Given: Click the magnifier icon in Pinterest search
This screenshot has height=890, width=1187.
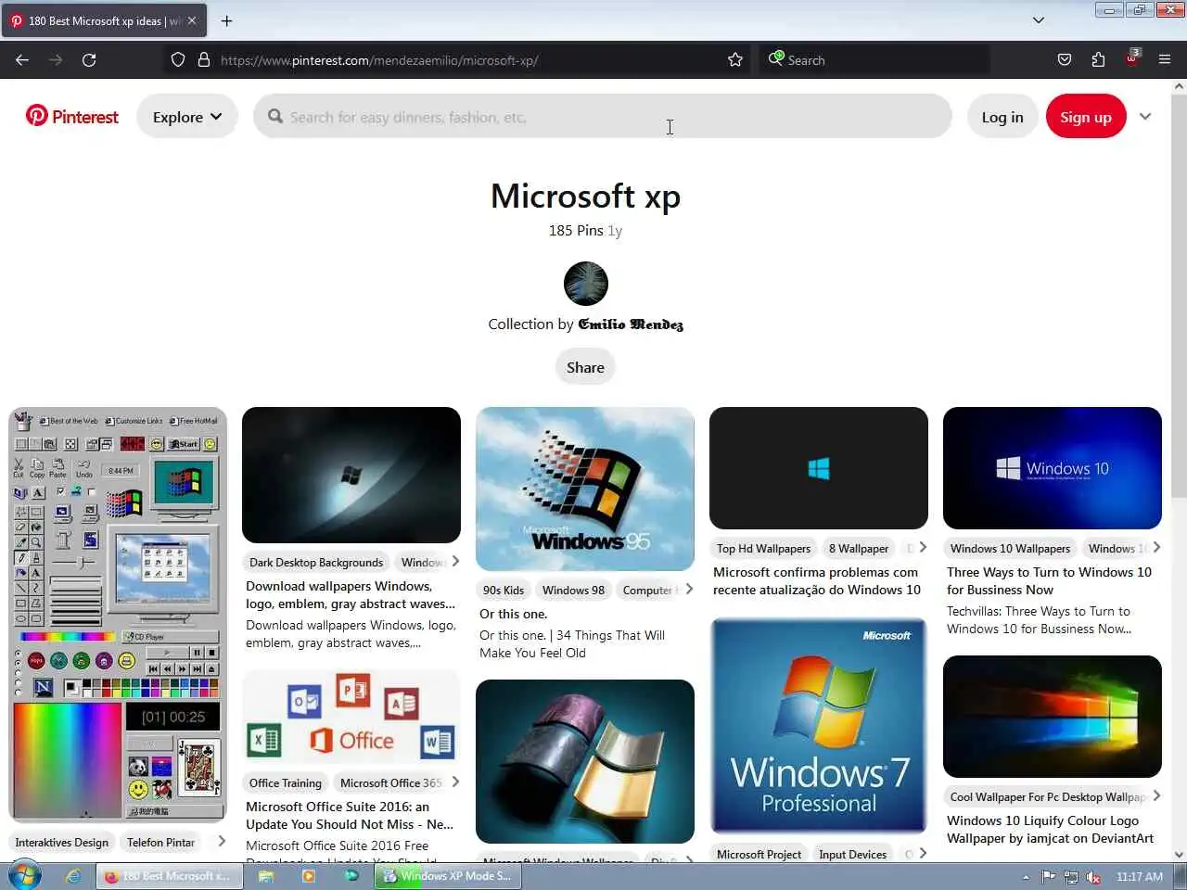Looking at the screenshot, I should point(275,117).
